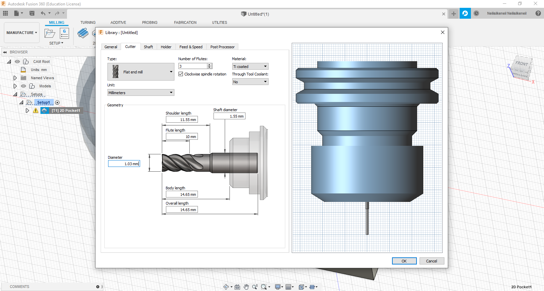Collapse the browser panel arrows
This screenshot has height=291, width=544.
tap(5, 52)
